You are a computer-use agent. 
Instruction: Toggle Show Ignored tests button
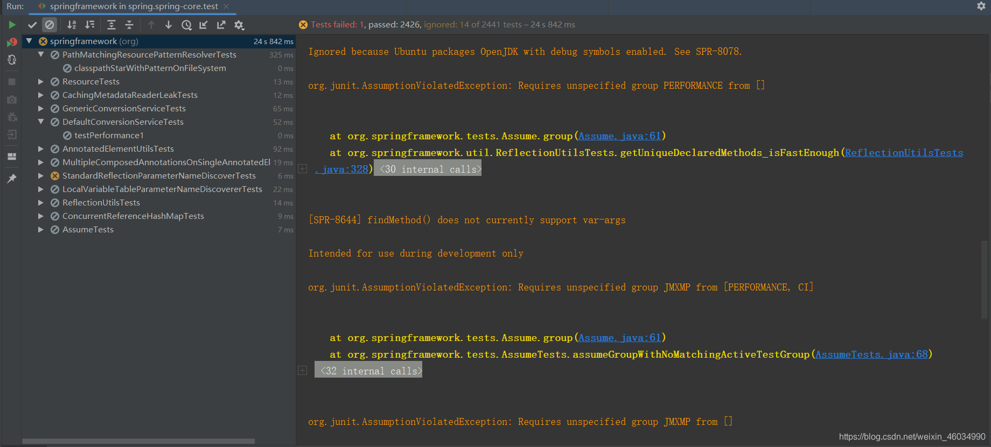coord(50,25)
